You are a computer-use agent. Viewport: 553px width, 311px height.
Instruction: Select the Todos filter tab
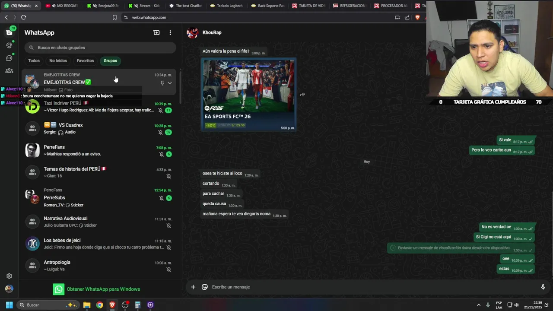pyautogui.click(x=34, y=61)
